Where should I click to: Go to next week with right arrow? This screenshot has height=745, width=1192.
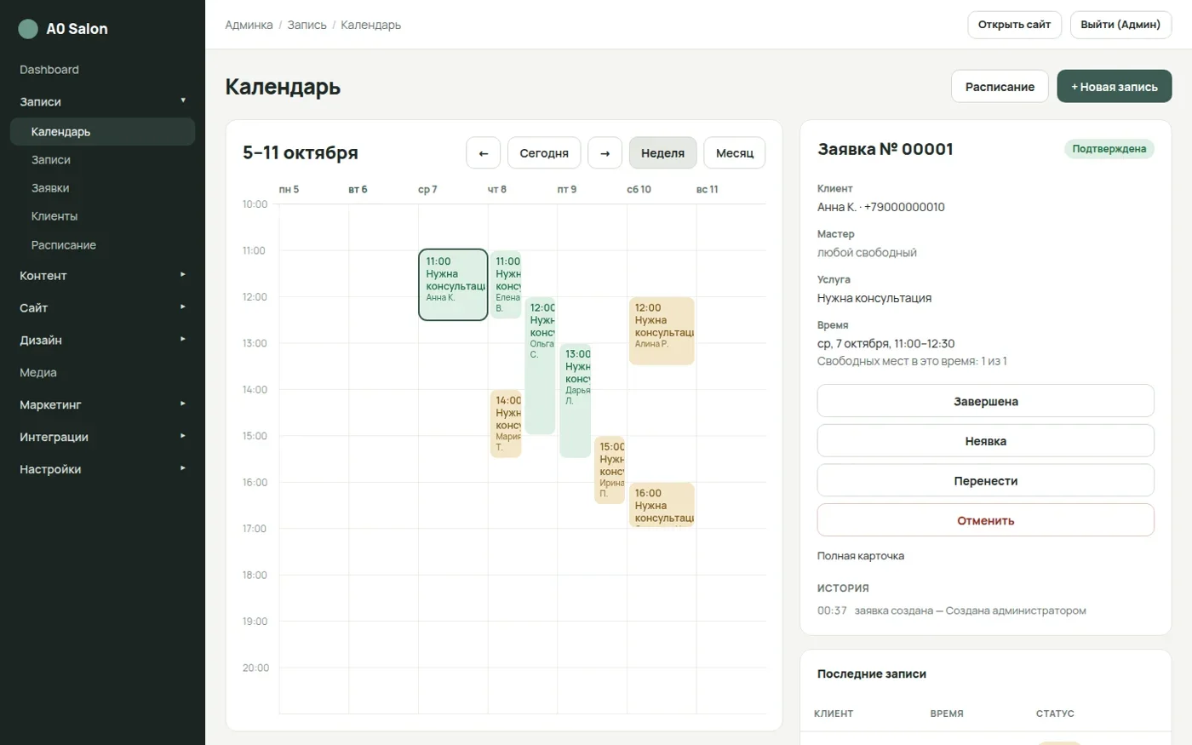605,153
